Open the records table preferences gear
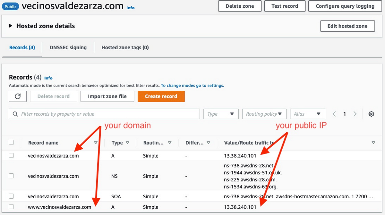The width and height of the screenshot is (385, 215). click(371, 114)
